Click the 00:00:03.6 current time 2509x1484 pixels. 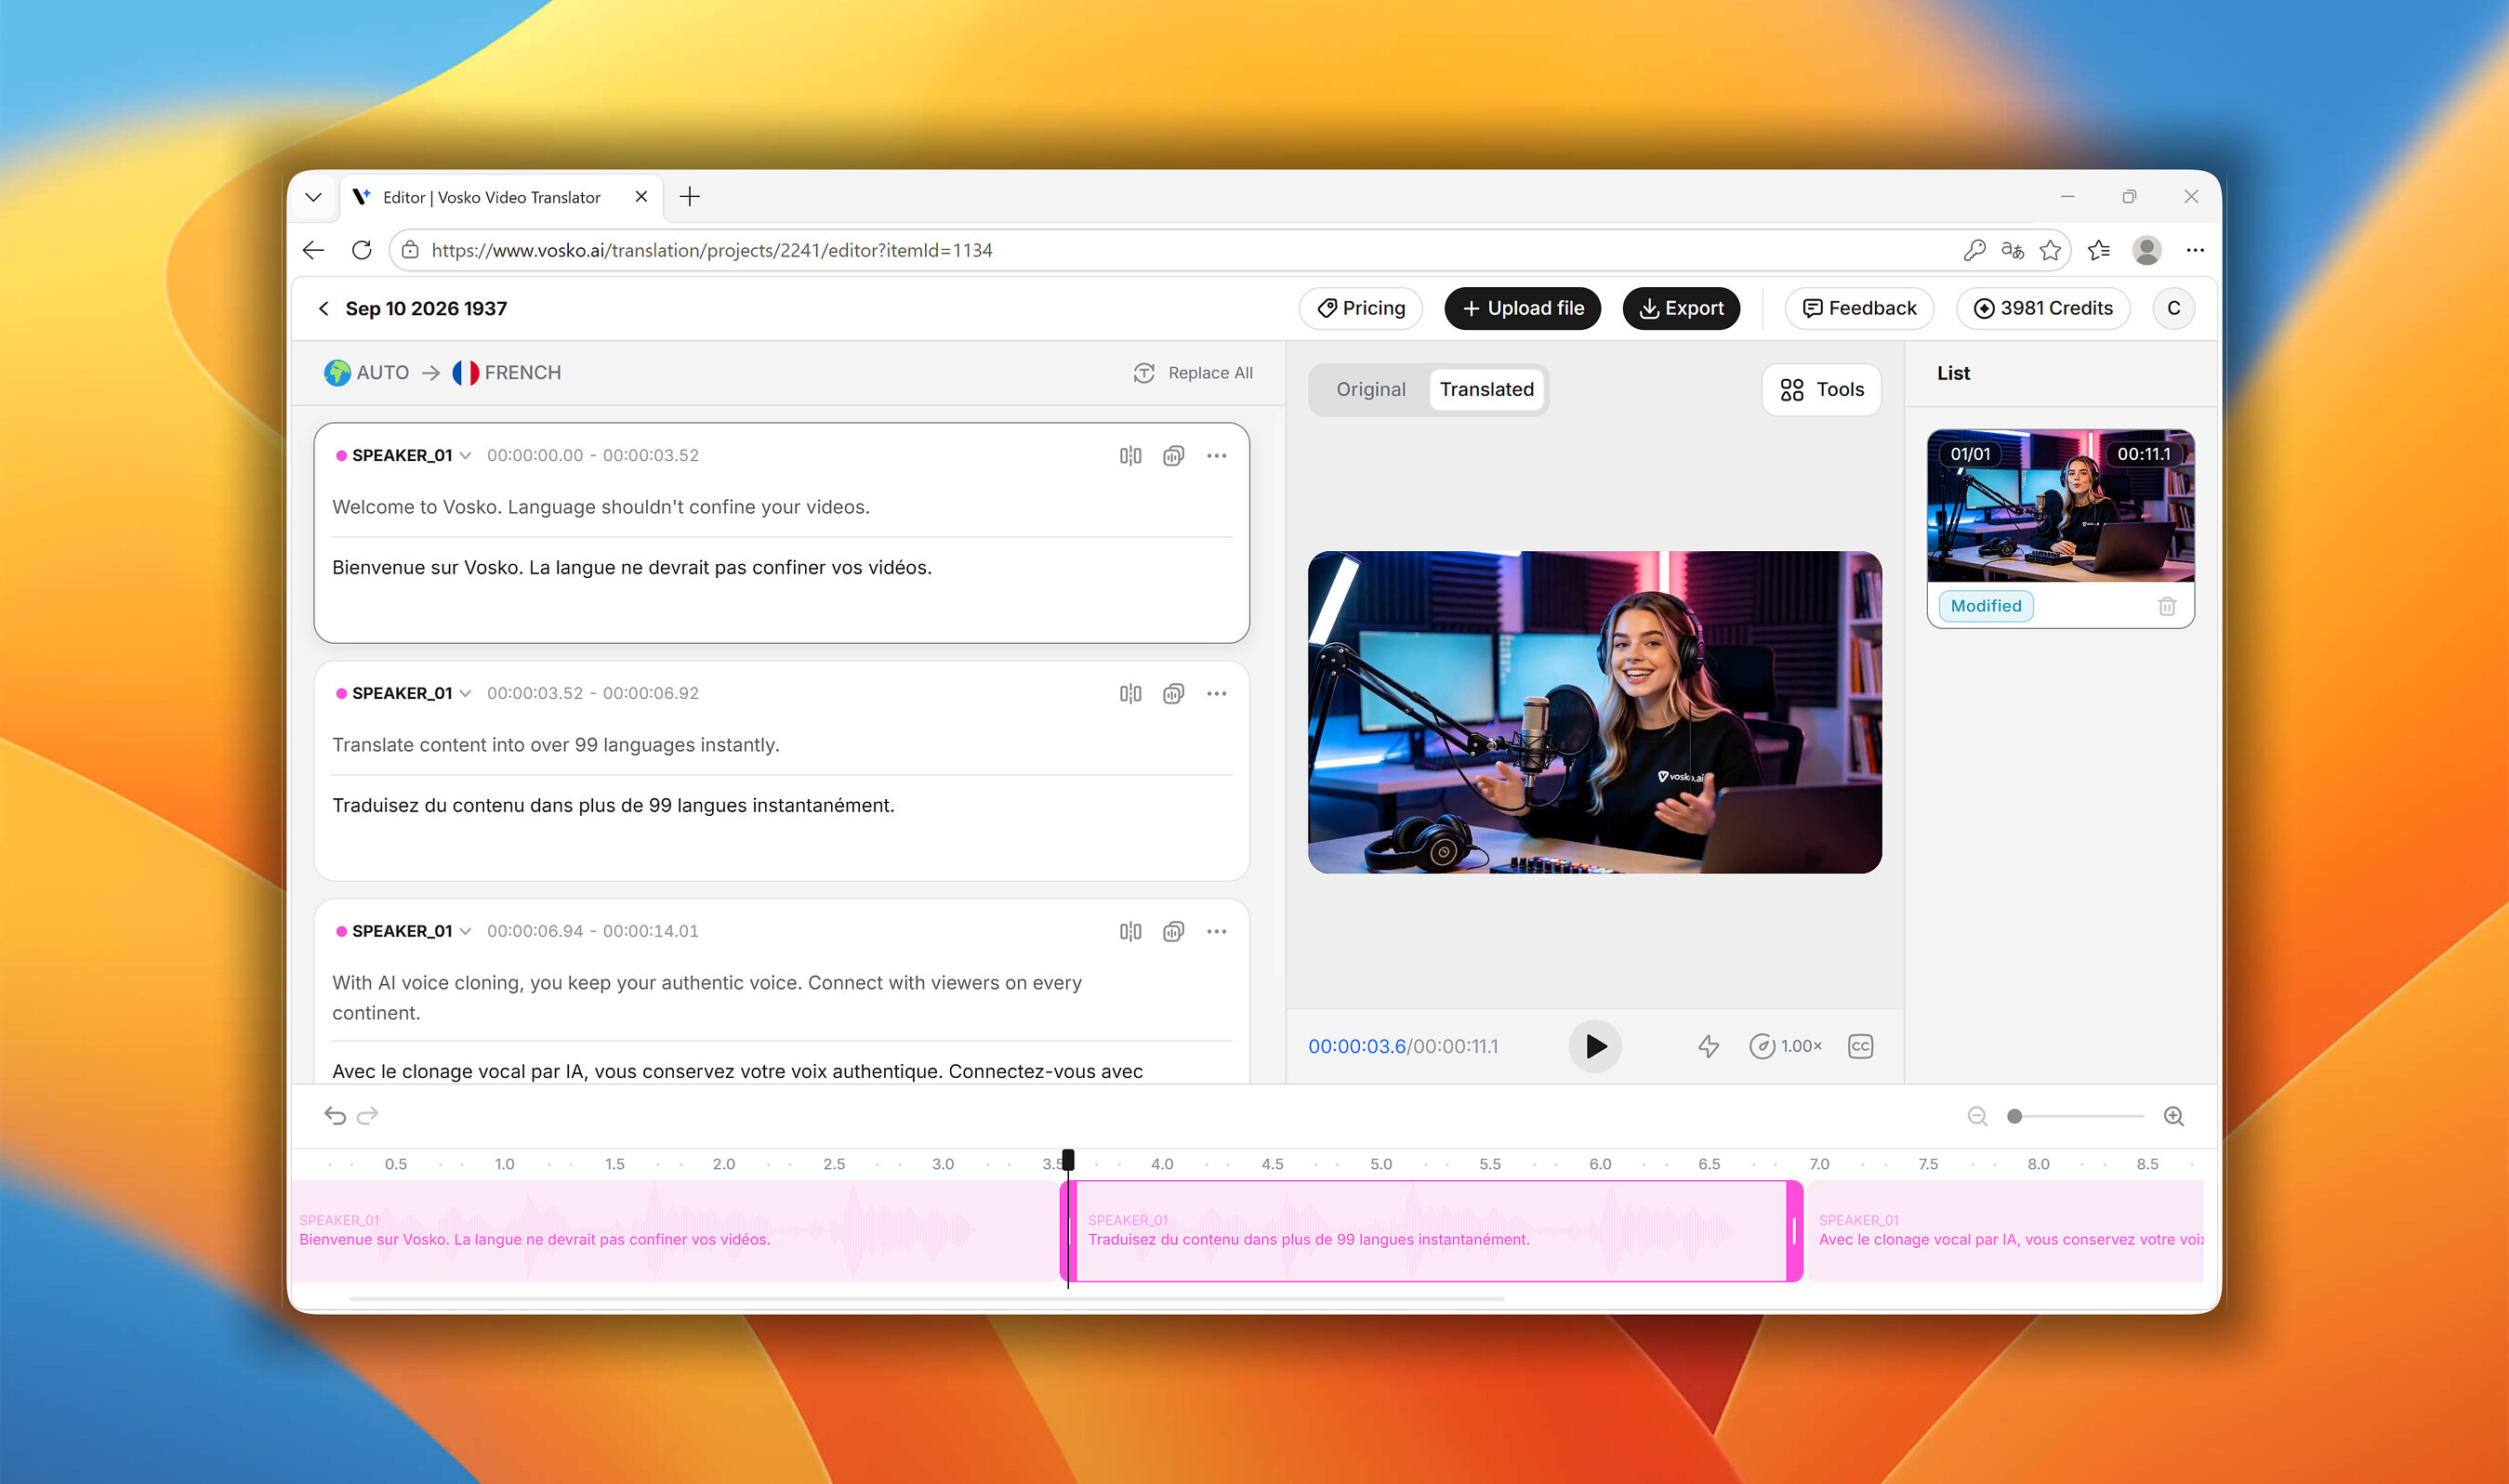tap(1356, 1046)
